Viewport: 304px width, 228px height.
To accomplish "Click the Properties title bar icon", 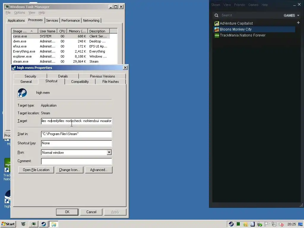I will 14,68.
